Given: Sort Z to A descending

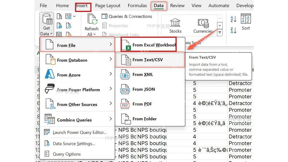Looking at the screenshot, I should pos(233,30).
